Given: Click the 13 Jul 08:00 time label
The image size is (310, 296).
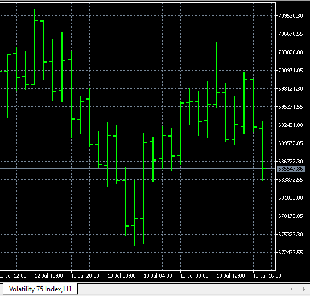Looking at the screenshot, I should 195,276.
